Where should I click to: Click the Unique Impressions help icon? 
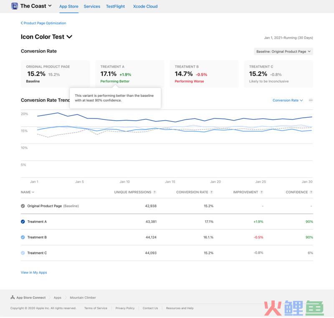154,192
